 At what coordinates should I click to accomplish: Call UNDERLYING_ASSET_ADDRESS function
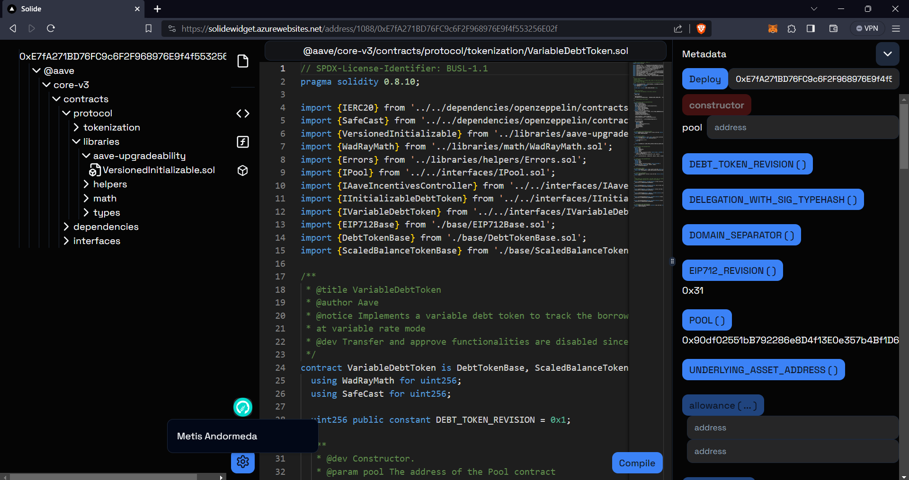763,370
